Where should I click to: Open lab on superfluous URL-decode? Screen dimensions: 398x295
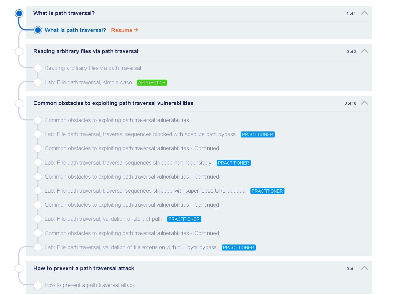point(145,191)
